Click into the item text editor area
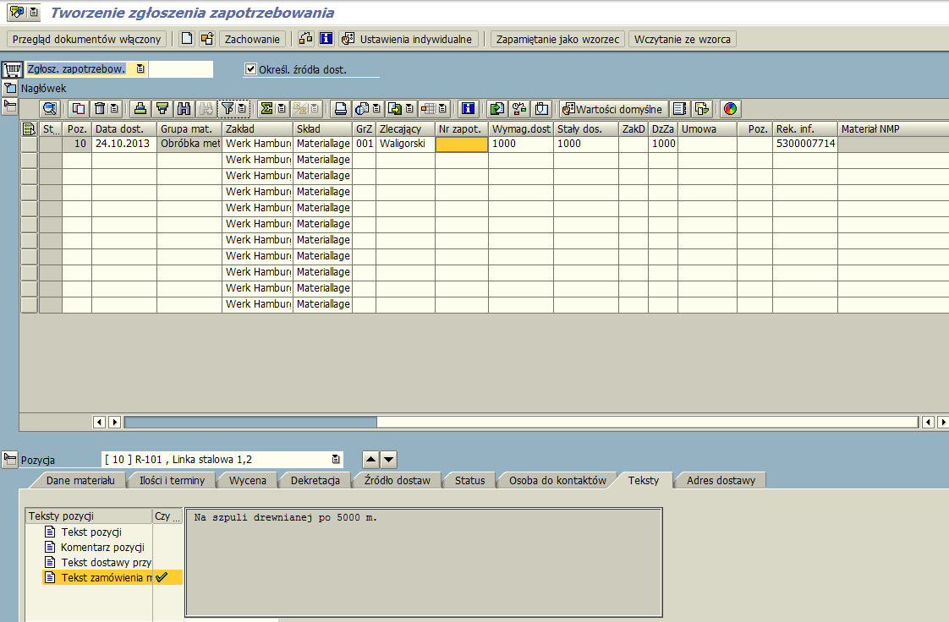This screenshot has width=949, height=622. pyautogui.click(x=423, y=562)
